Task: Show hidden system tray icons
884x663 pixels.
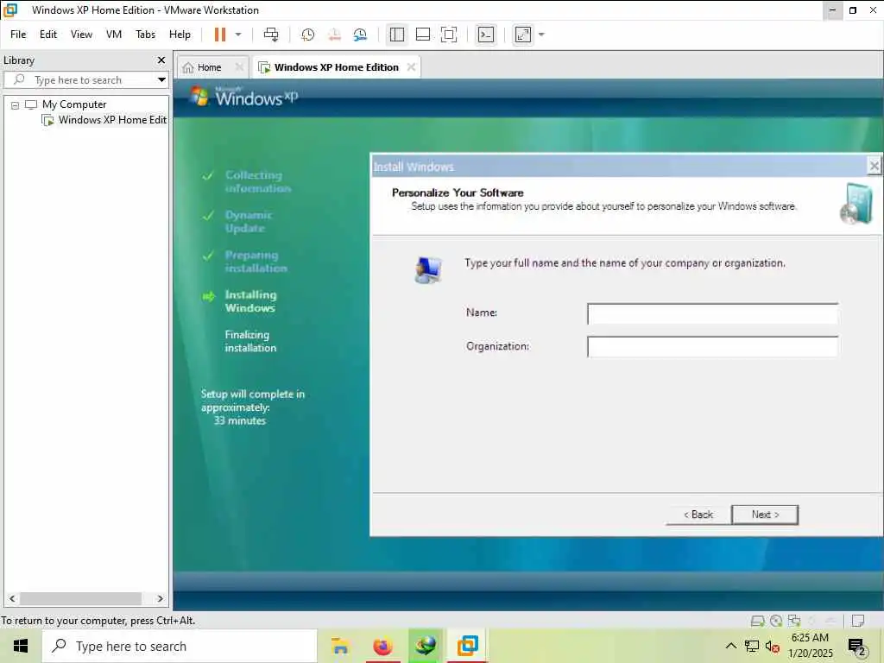Action: (730, 646)
